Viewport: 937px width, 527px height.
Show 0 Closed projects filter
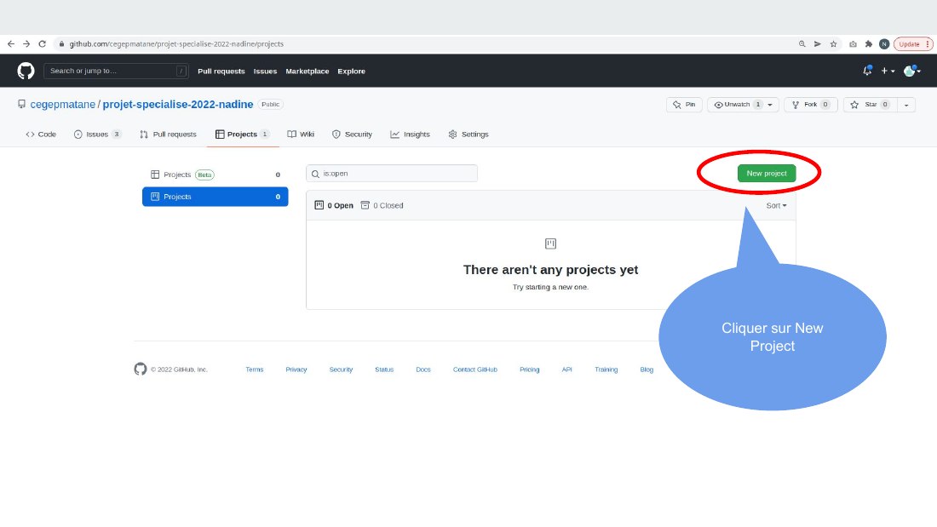click(382, 205)
